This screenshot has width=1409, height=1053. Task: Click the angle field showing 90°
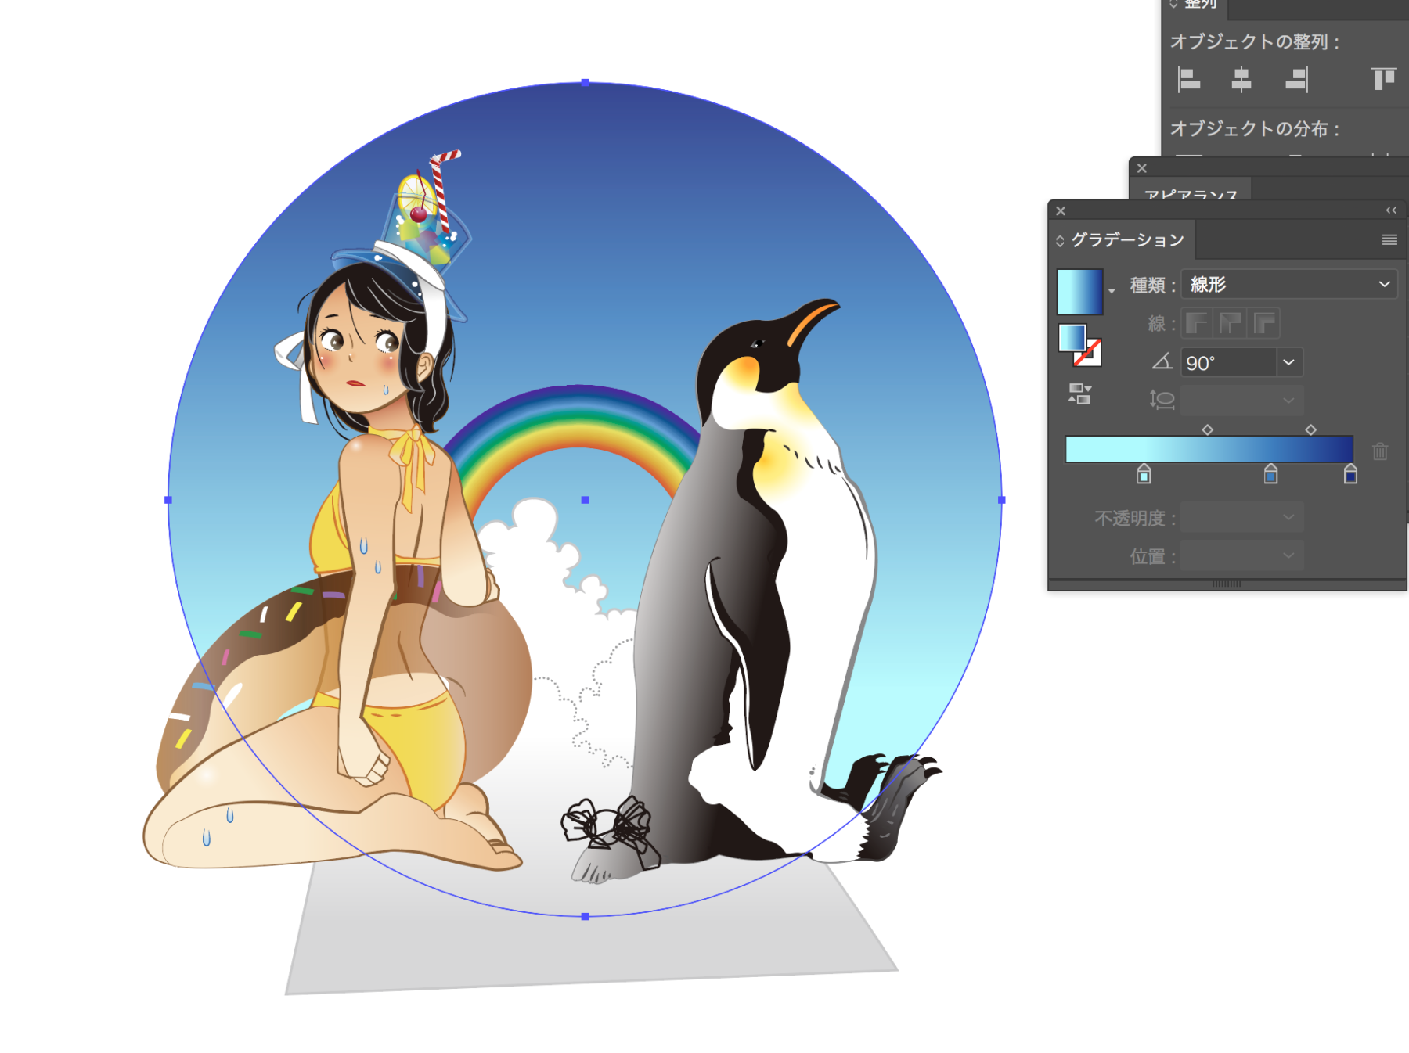point(1228,363)
